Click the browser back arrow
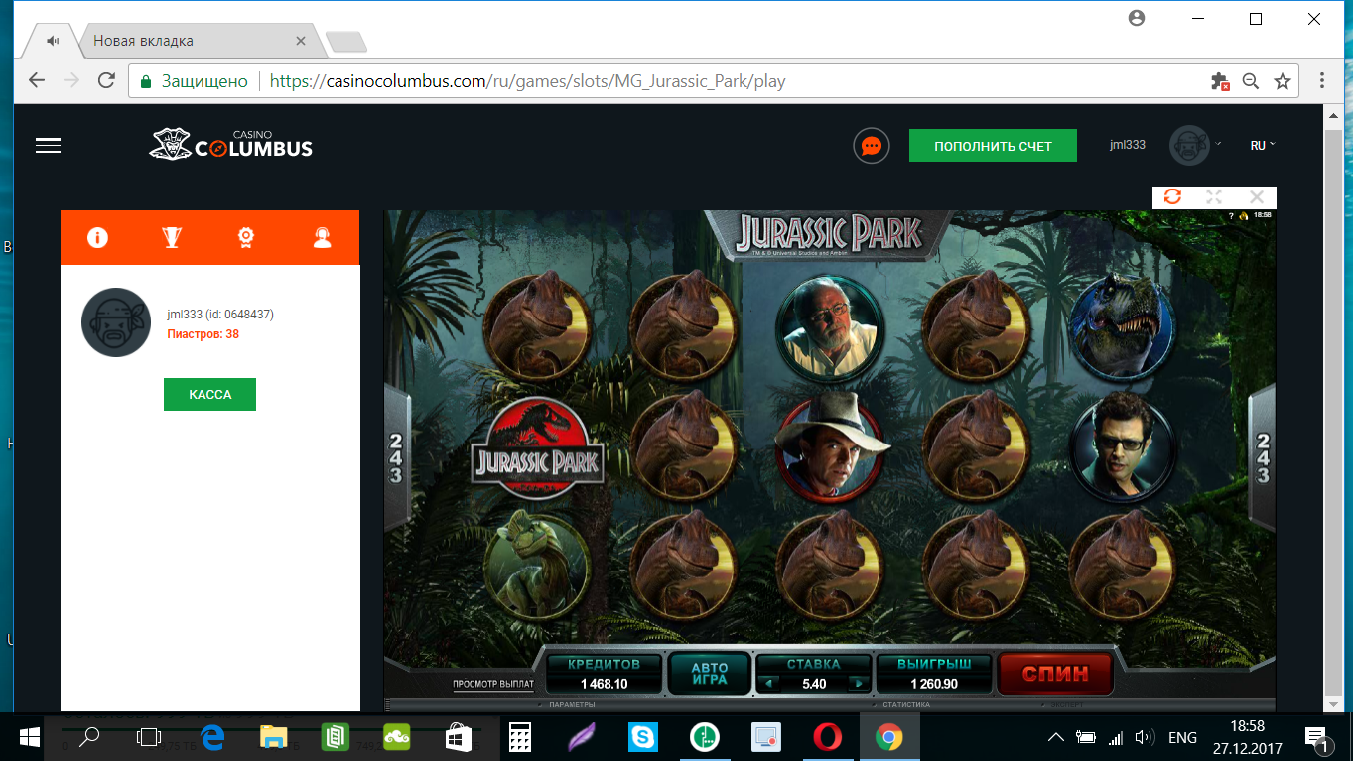 pyautogui.click(x=37, y=81)
